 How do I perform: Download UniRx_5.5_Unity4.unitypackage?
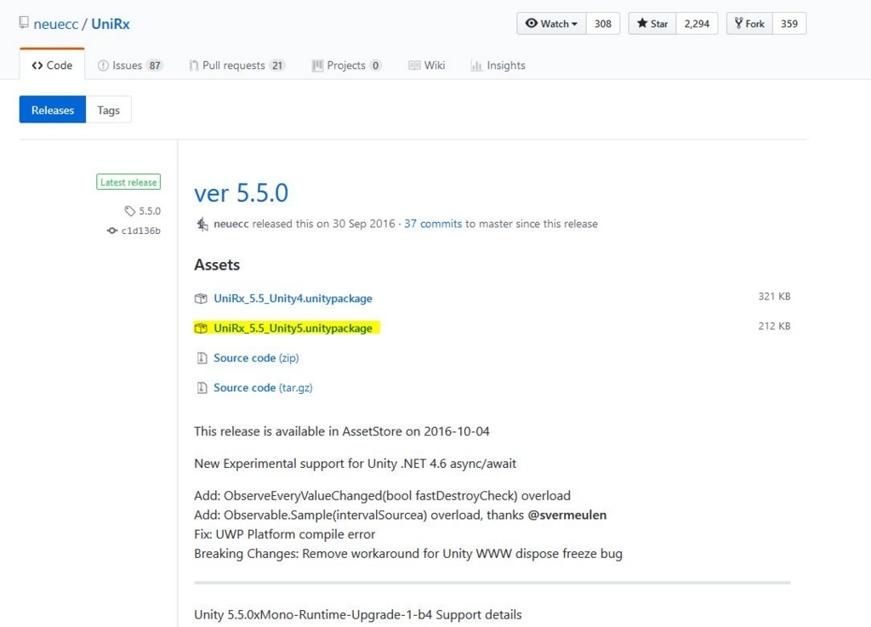pyautogui.click(x=293, y=299)
